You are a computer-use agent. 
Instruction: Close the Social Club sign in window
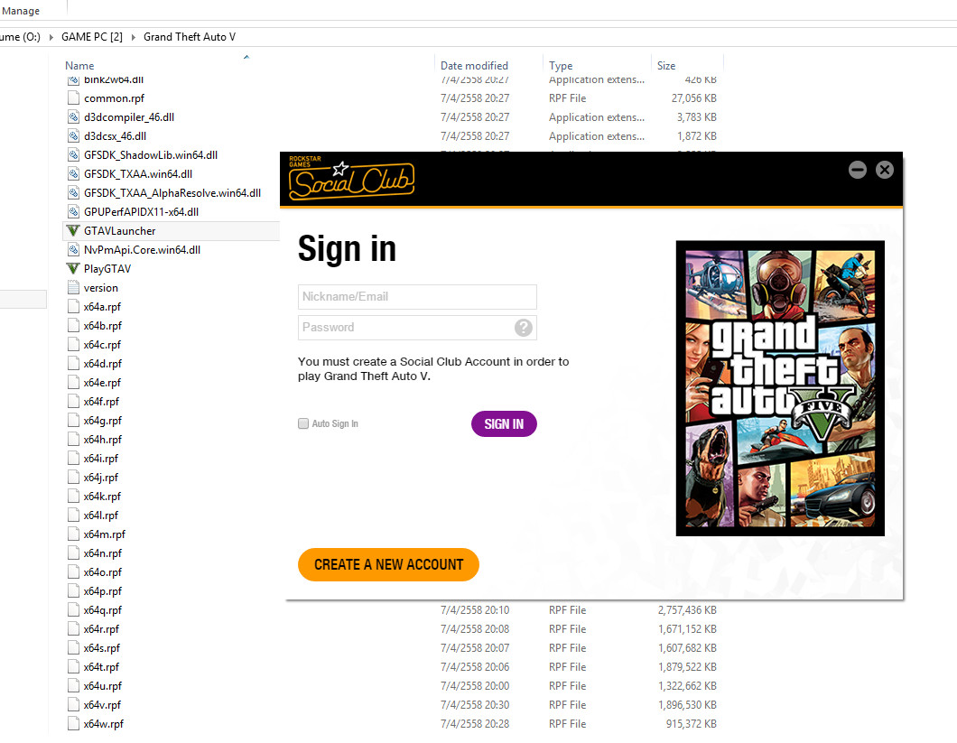pyautogui.click(x=885, y=170)
